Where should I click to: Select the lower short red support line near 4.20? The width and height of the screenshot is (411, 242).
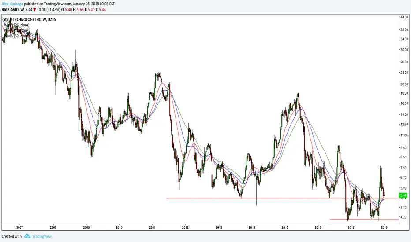364,220
